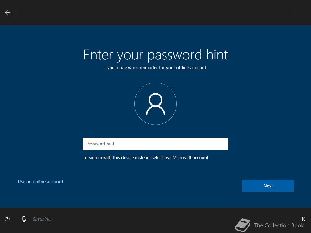Click the To sign in with this device text
The height and width of the screenshot is (233, 311).
click(145, 158)
